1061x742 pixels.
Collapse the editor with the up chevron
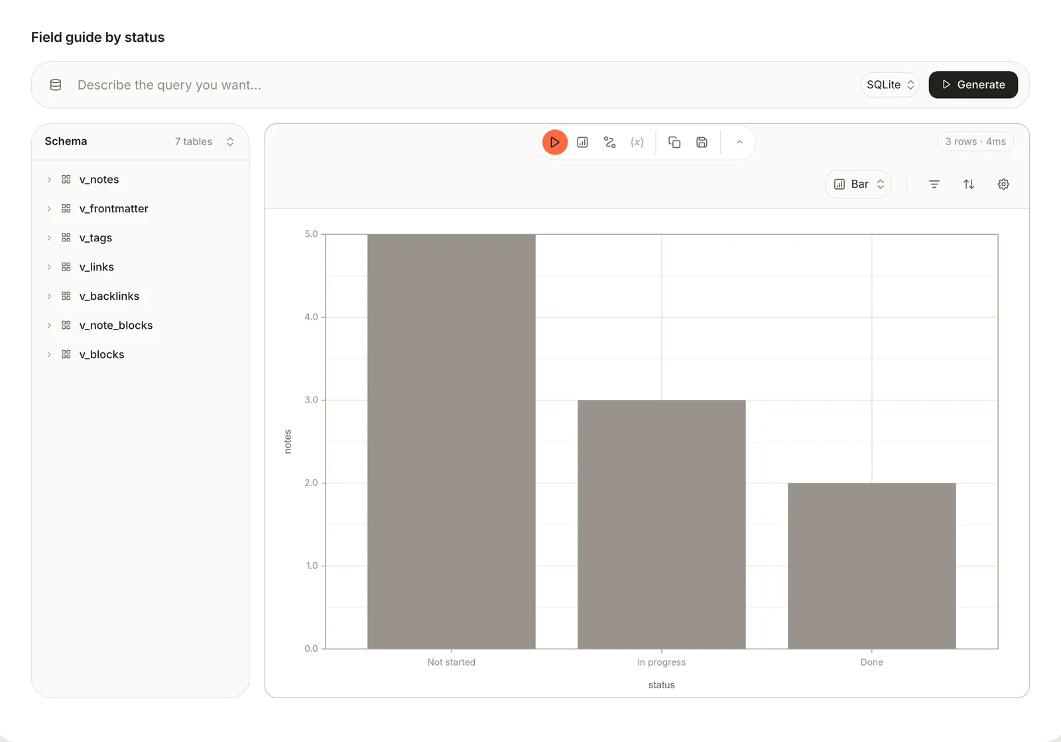(739, 142)
